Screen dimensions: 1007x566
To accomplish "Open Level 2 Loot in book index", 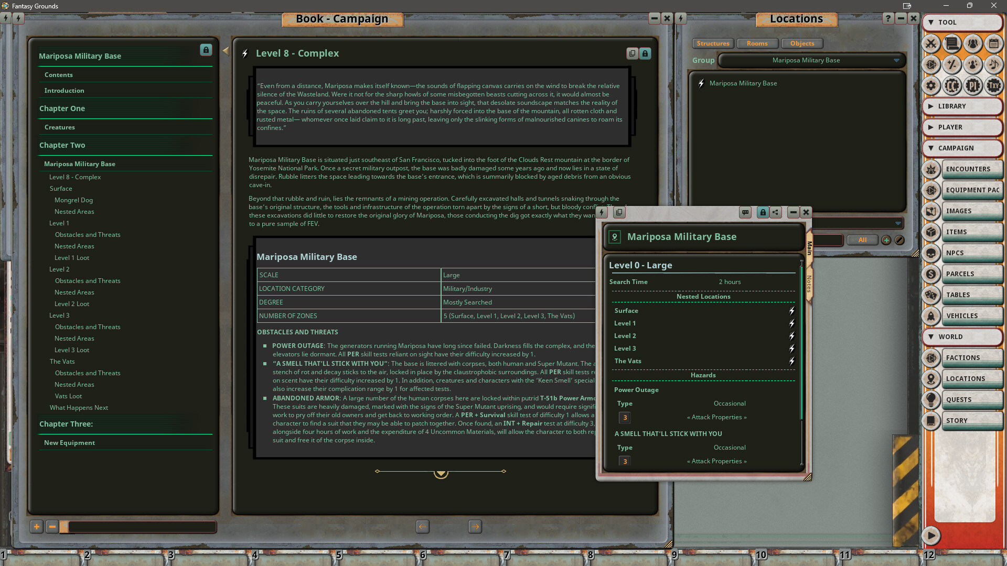I will point(72,304).
